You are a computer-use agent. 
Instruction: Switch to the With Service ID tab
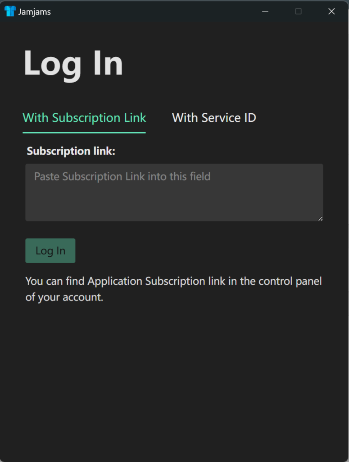214,118
